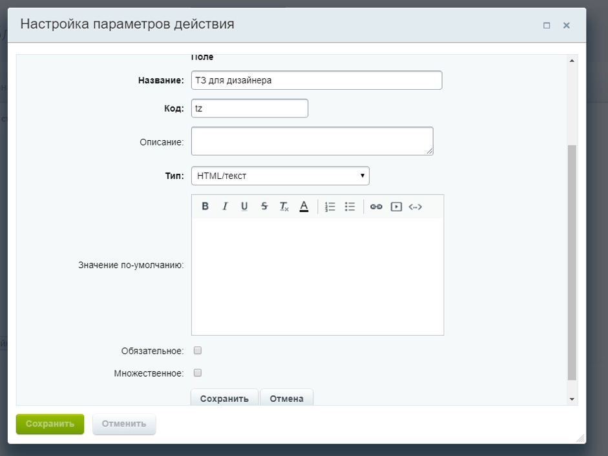Click the green Сохранить button
608x456 pixels.
pos(49,424)
